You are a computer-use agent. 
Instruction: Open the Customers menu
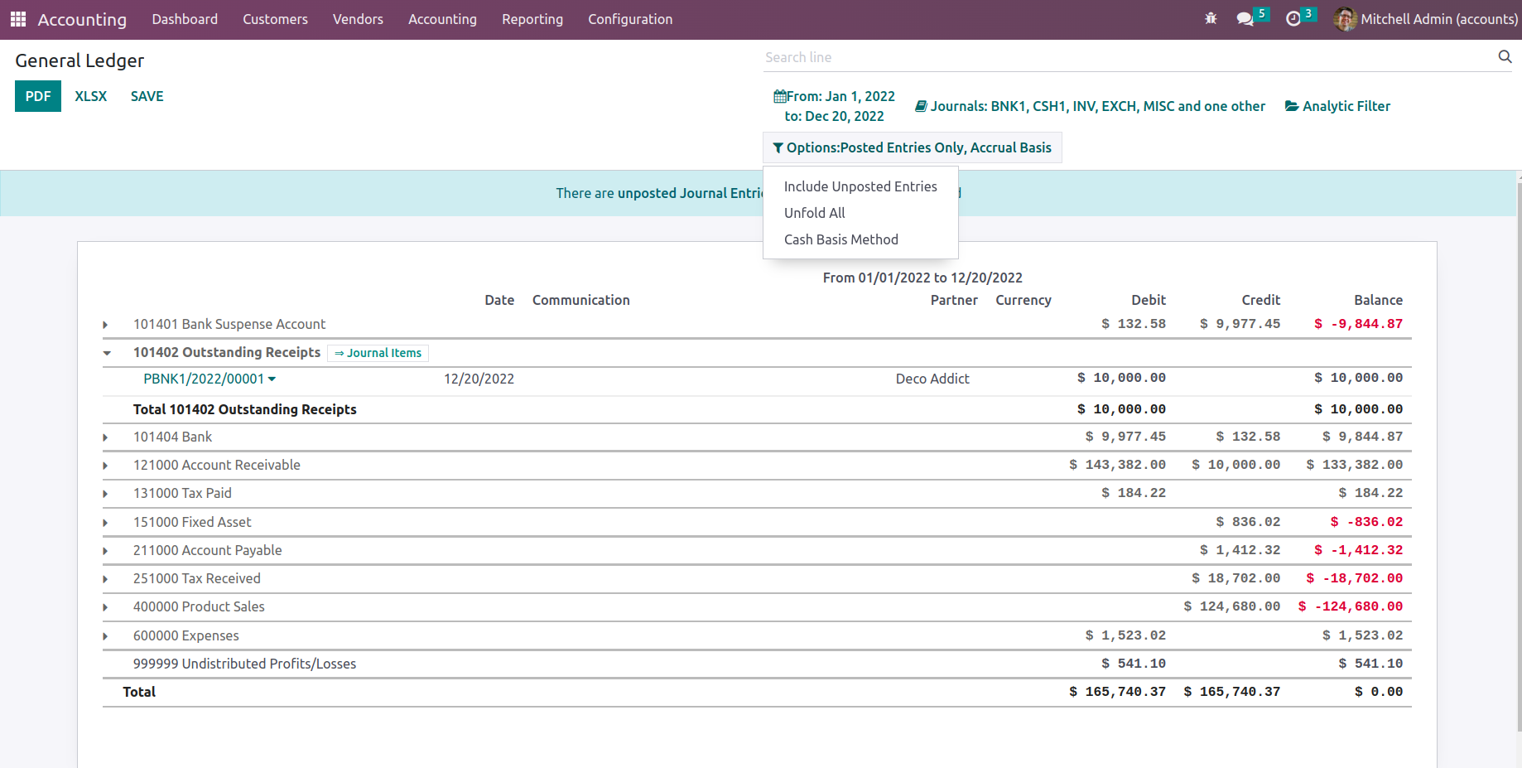(275, 19)
